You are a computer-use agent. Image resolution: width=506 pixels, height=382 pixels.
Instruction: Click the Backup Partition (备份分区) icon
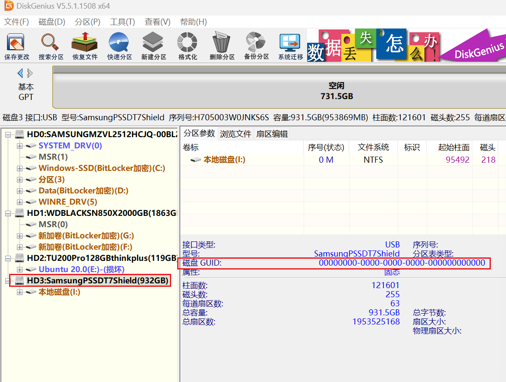click(256, 46)
